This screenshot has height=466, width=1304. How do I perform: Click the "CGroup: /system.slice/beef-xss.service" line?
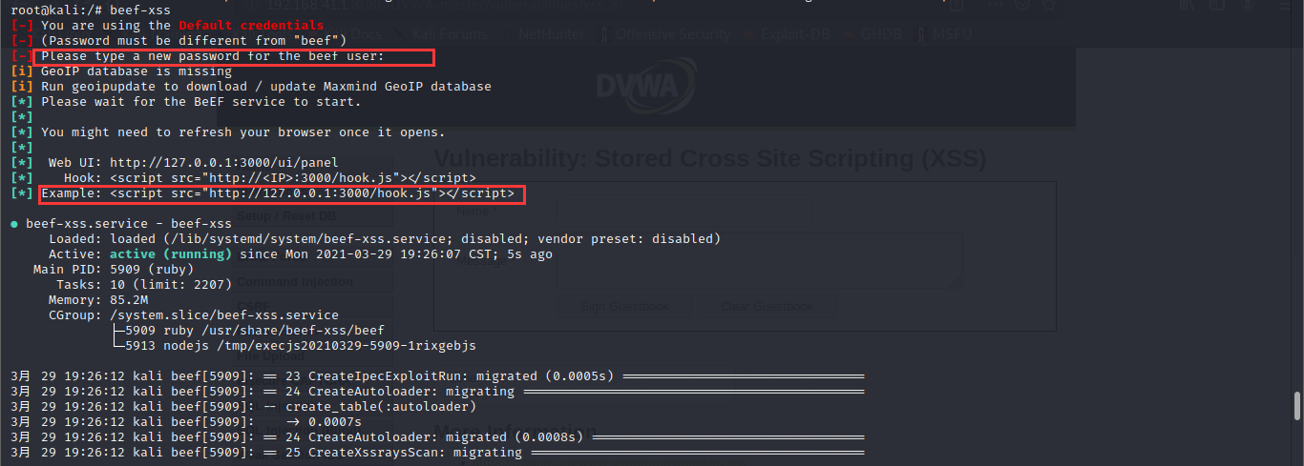pyautogui.click(x=194, y=315)
